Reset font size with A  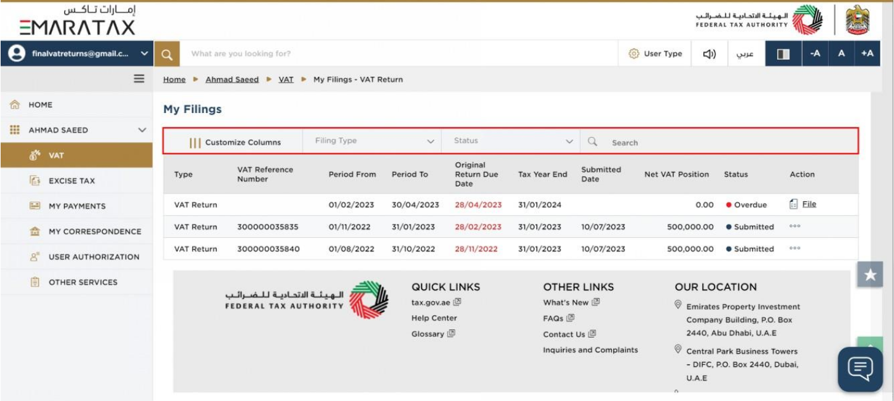coord(841,54)
